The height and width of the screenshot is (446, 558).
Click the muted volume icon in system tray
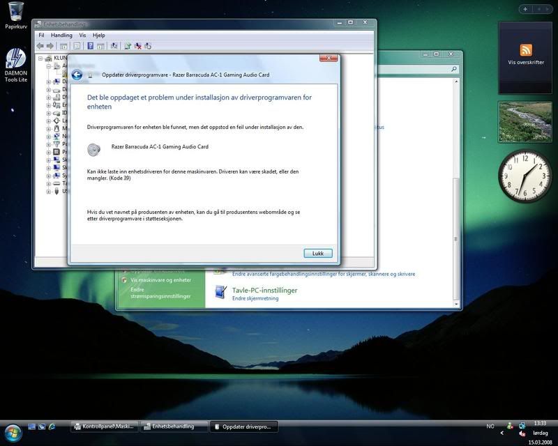(x=522, y=433)
